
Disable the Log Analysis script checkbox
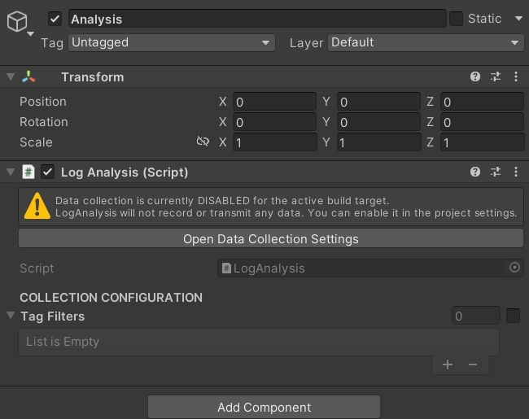tap(47, 172)
